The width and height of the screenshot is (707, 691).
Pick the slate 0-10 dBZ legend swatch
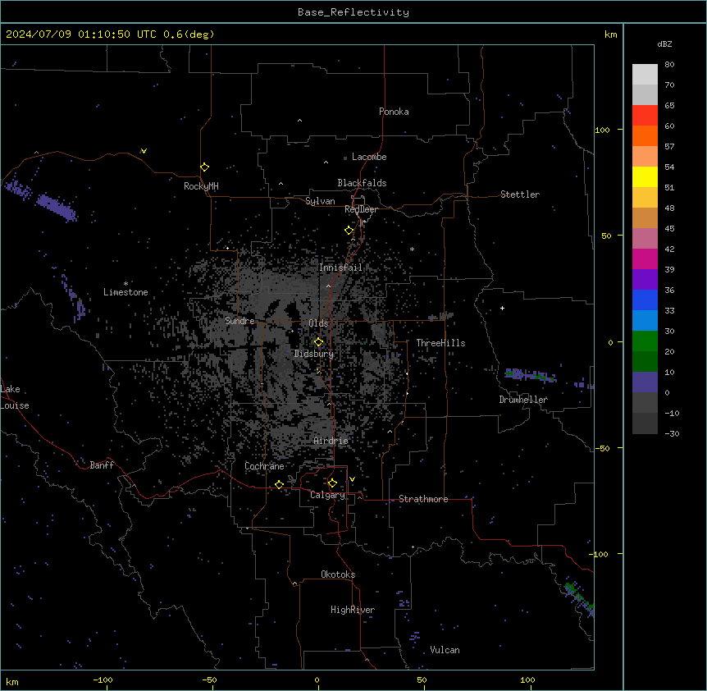645,382
